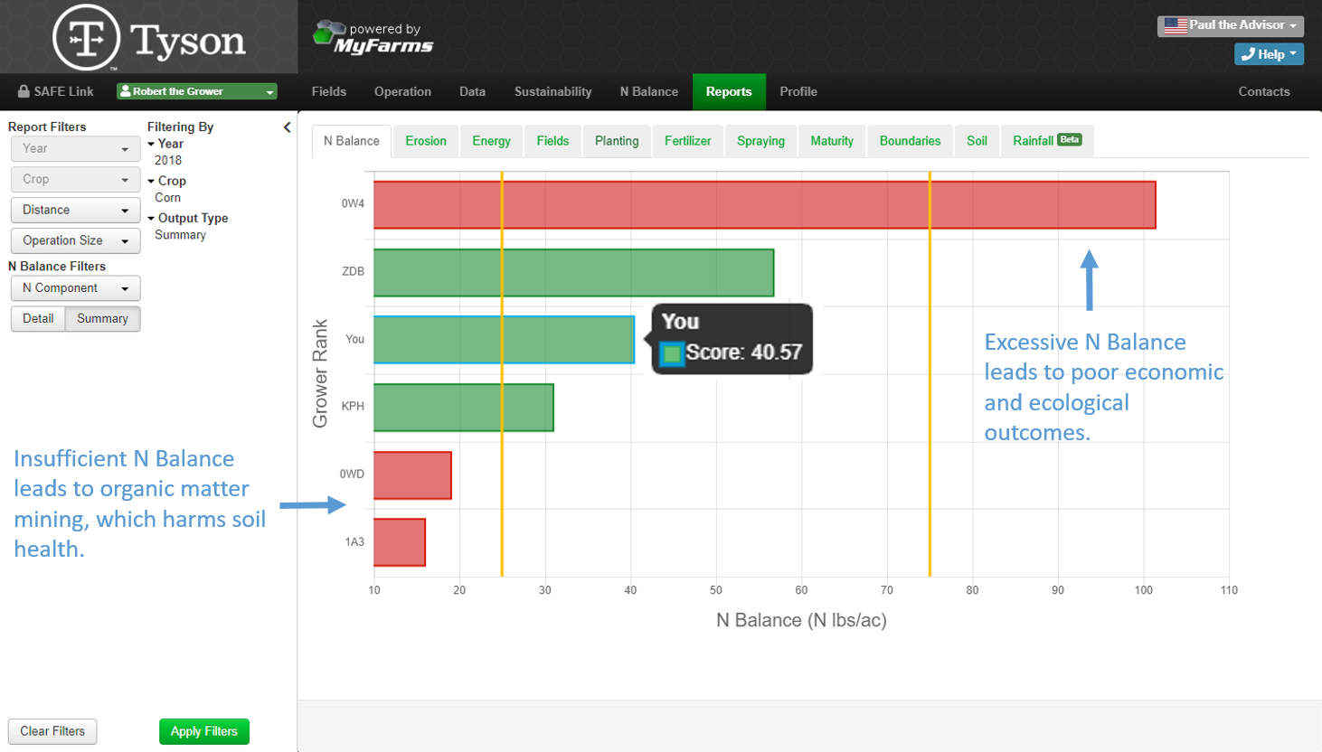Open the Robert the Grower selector
Screen dimensions: 1322x752
tap(196, 91)
